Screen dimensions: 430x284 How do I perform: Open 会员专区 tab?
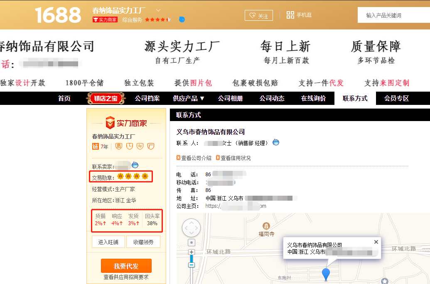[396, 98]
